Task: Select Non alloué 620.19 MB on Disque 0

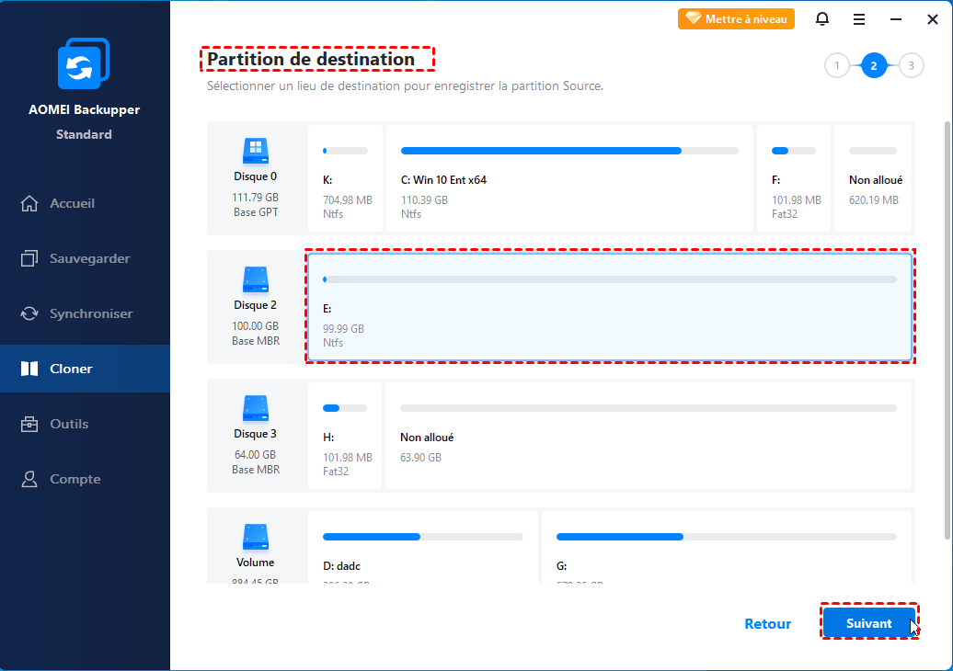Action: pyautogui.click(x=873, y=178)
